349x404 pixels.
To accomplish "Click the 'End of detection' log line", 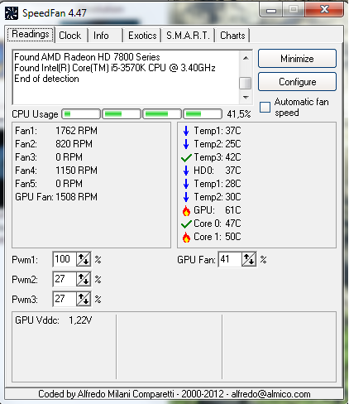I will point(46,79).
